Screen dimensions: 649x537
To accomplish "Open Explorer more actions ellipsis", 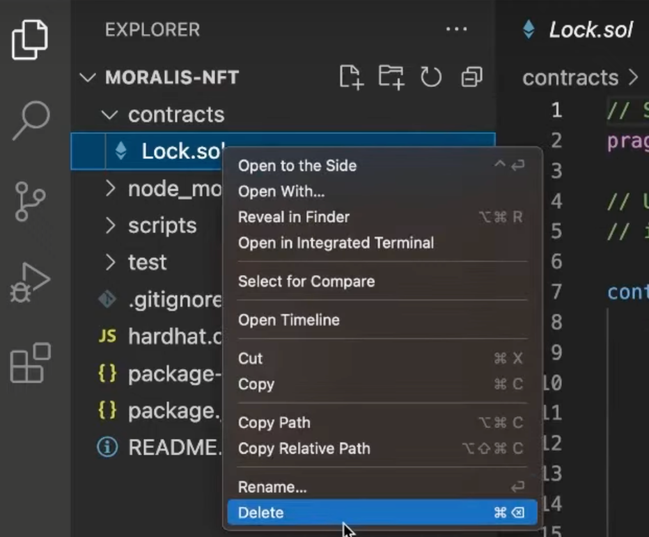I will pyautogui.click(x=457, y=29).
